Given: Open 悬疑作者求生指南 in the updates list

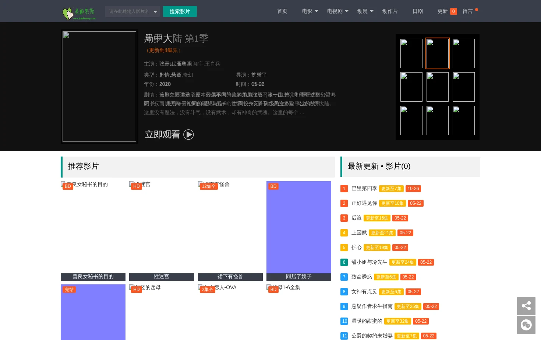Looking at the screenshot, I should click(372, 306).
